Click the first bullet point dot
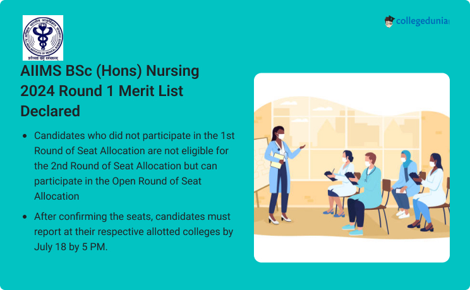Image resolution: width=470 pixels, height=290 pixels. click(25, 136)
